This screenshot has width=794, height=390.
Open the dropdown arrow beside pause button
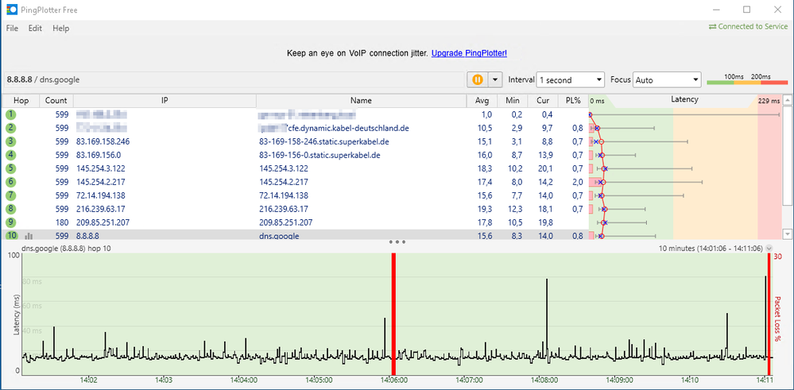click(x=495, y=79)
